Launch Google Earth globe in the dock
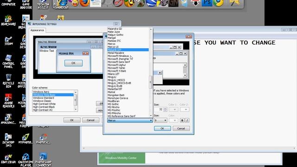Viewport: 297px width, 167px height. (151, 3)
